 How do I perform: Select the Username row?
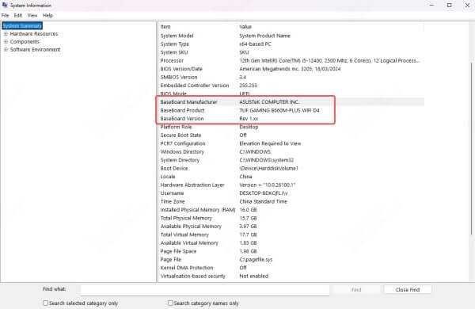coord(291,193)
